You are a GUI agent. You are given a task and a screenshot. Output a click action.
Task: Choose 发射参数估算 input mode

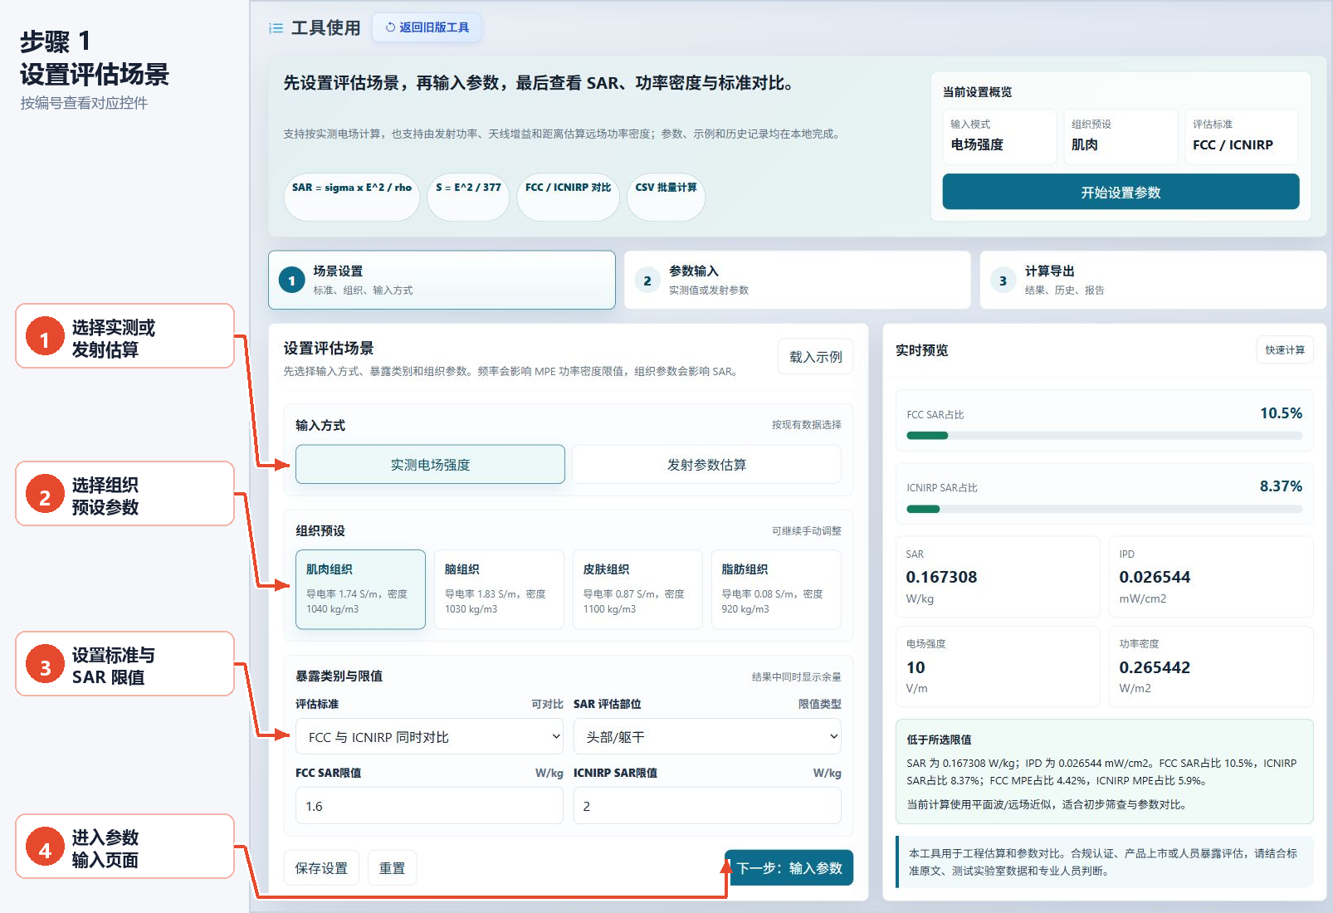[x=706, y=464]
